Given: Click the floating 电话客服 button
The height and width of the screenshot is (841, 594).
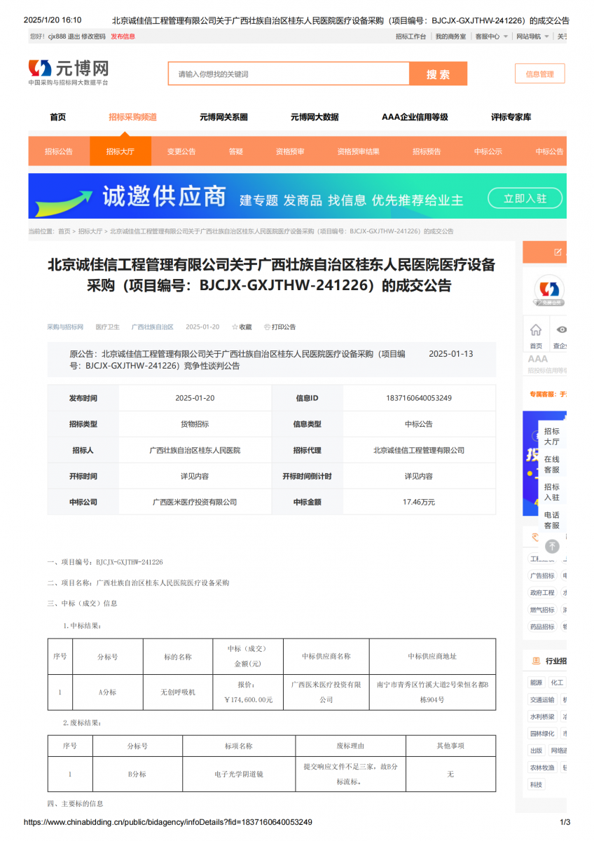Looking at the screenshot, I should [x=552, y=520].
